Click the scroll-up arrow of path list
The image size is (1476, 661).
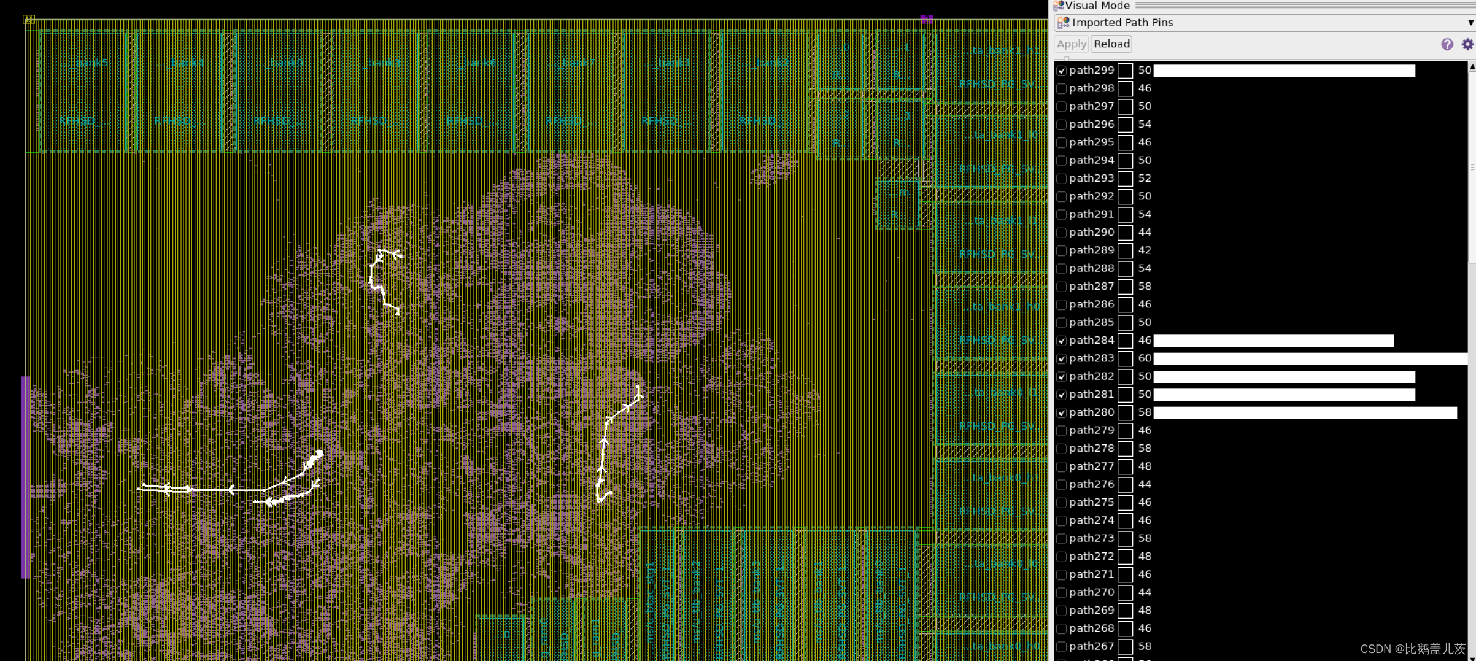1472,66
